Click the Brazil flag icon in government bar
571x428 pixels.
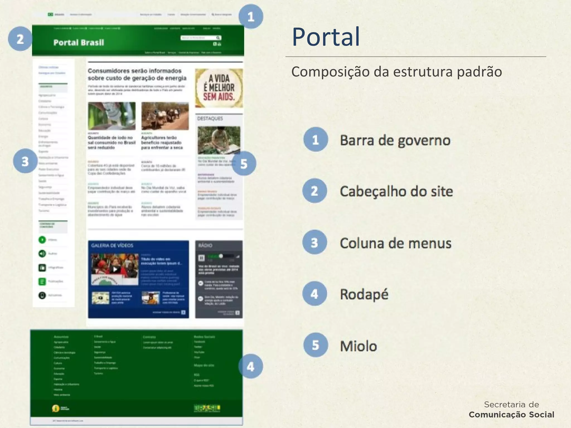point(50,14)
